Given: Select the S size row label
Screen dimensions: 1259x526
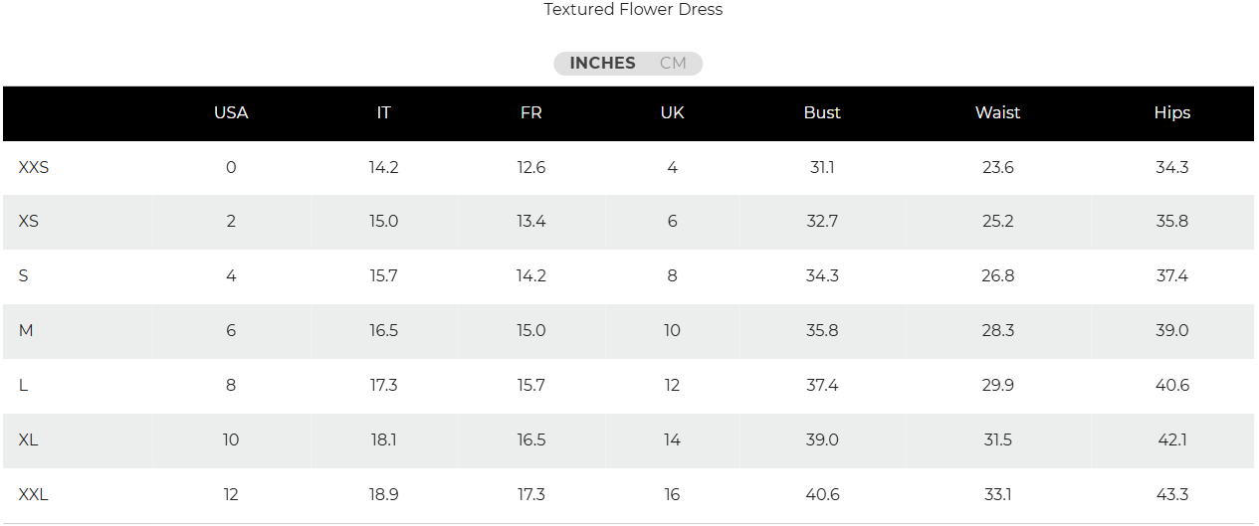Looking at the screenshot, I should [x=24, y=276].
